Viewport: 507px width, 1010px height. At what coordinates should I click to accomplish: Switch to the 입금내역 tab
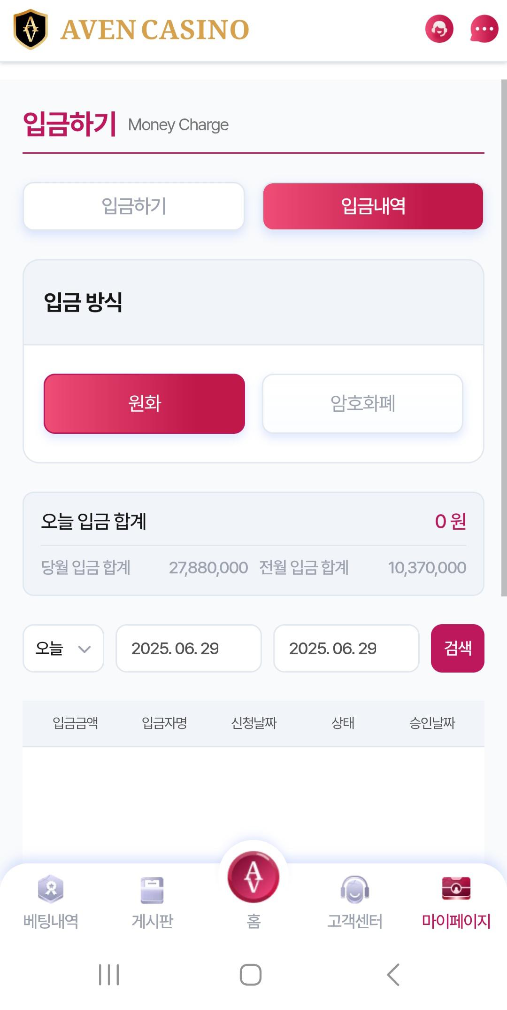[x=373, y=206]
